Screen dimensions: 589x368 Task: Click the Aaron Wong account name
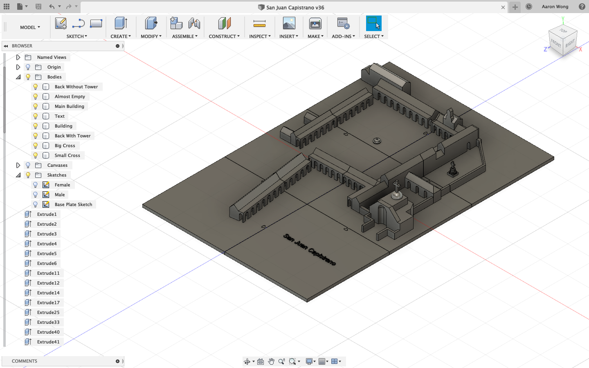pyautogui.click(x=555, y=7)
